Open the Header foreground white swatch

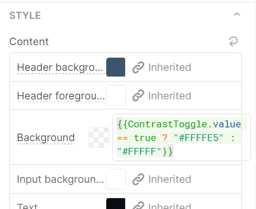tap(116, 95)
